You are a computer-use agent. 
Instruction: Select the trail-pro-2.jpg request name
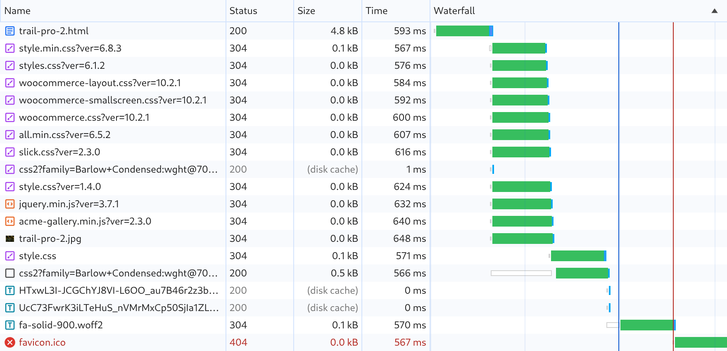50,239
